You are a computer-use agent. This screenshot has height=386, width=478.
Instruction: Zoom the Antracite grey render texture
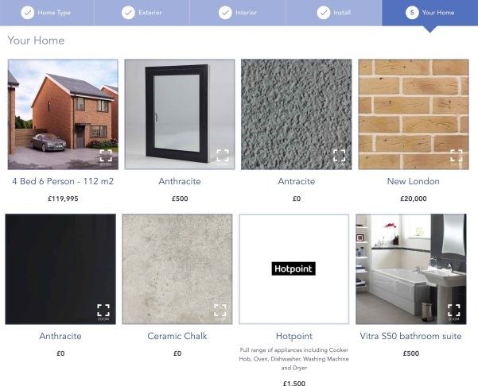tap(340, 157)
